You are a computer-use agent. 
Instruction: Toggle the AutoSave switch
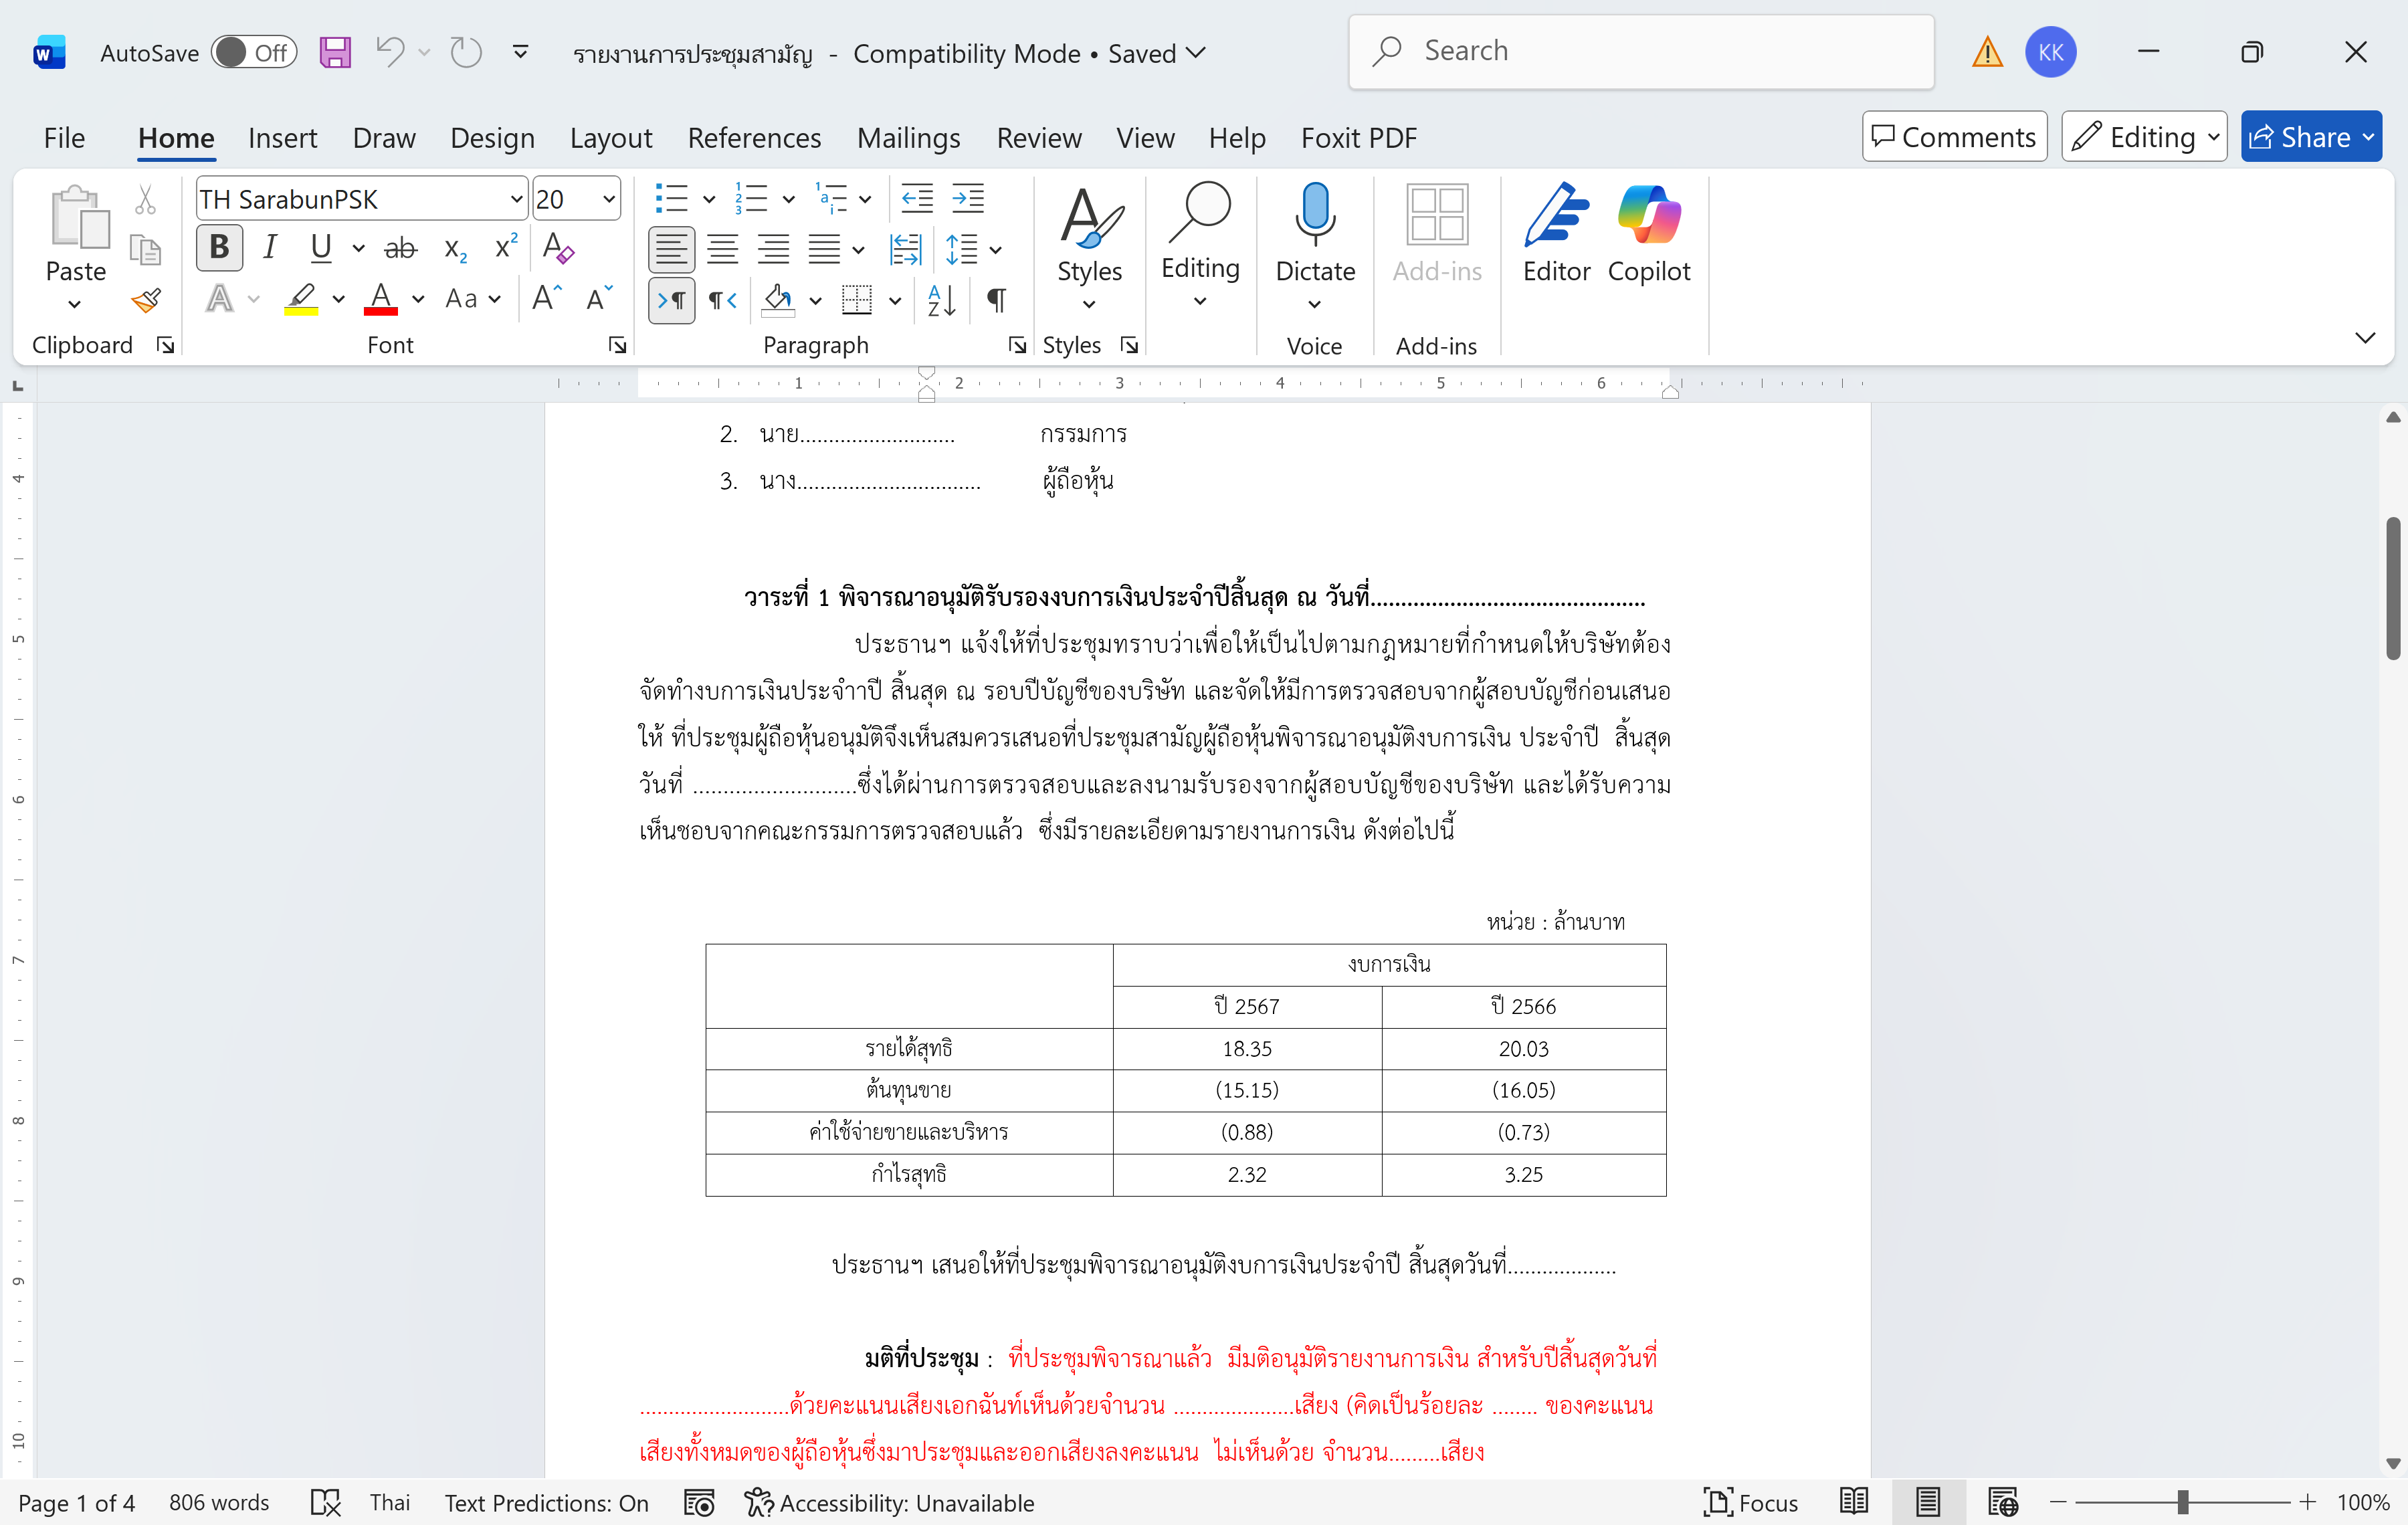[x=254, y=53]
